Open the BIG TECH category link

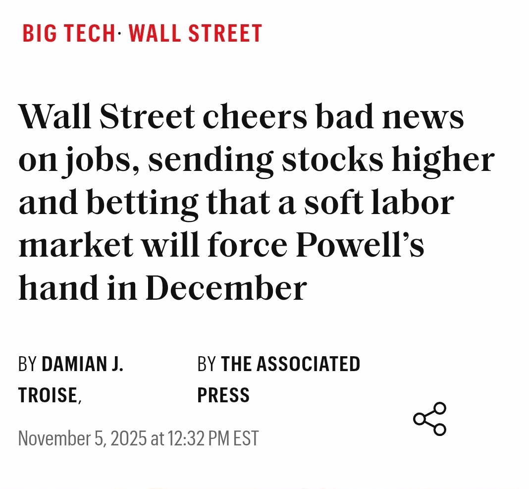point(69,34)
